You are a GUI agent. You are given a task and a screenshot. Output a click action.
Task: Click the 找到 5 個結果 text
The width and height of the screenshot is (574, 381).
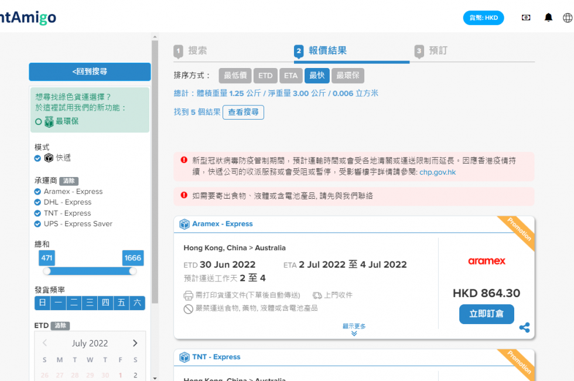[x=197, y=112]
